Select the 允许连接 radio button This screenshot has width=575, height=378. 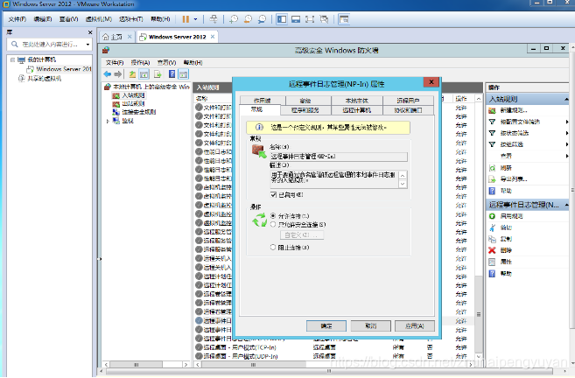pyautogui.click(x=273, y=216)
